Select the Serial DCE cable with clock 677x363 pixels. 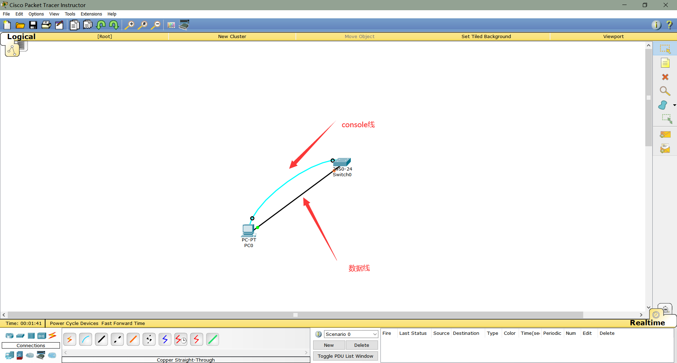[181, 339]
